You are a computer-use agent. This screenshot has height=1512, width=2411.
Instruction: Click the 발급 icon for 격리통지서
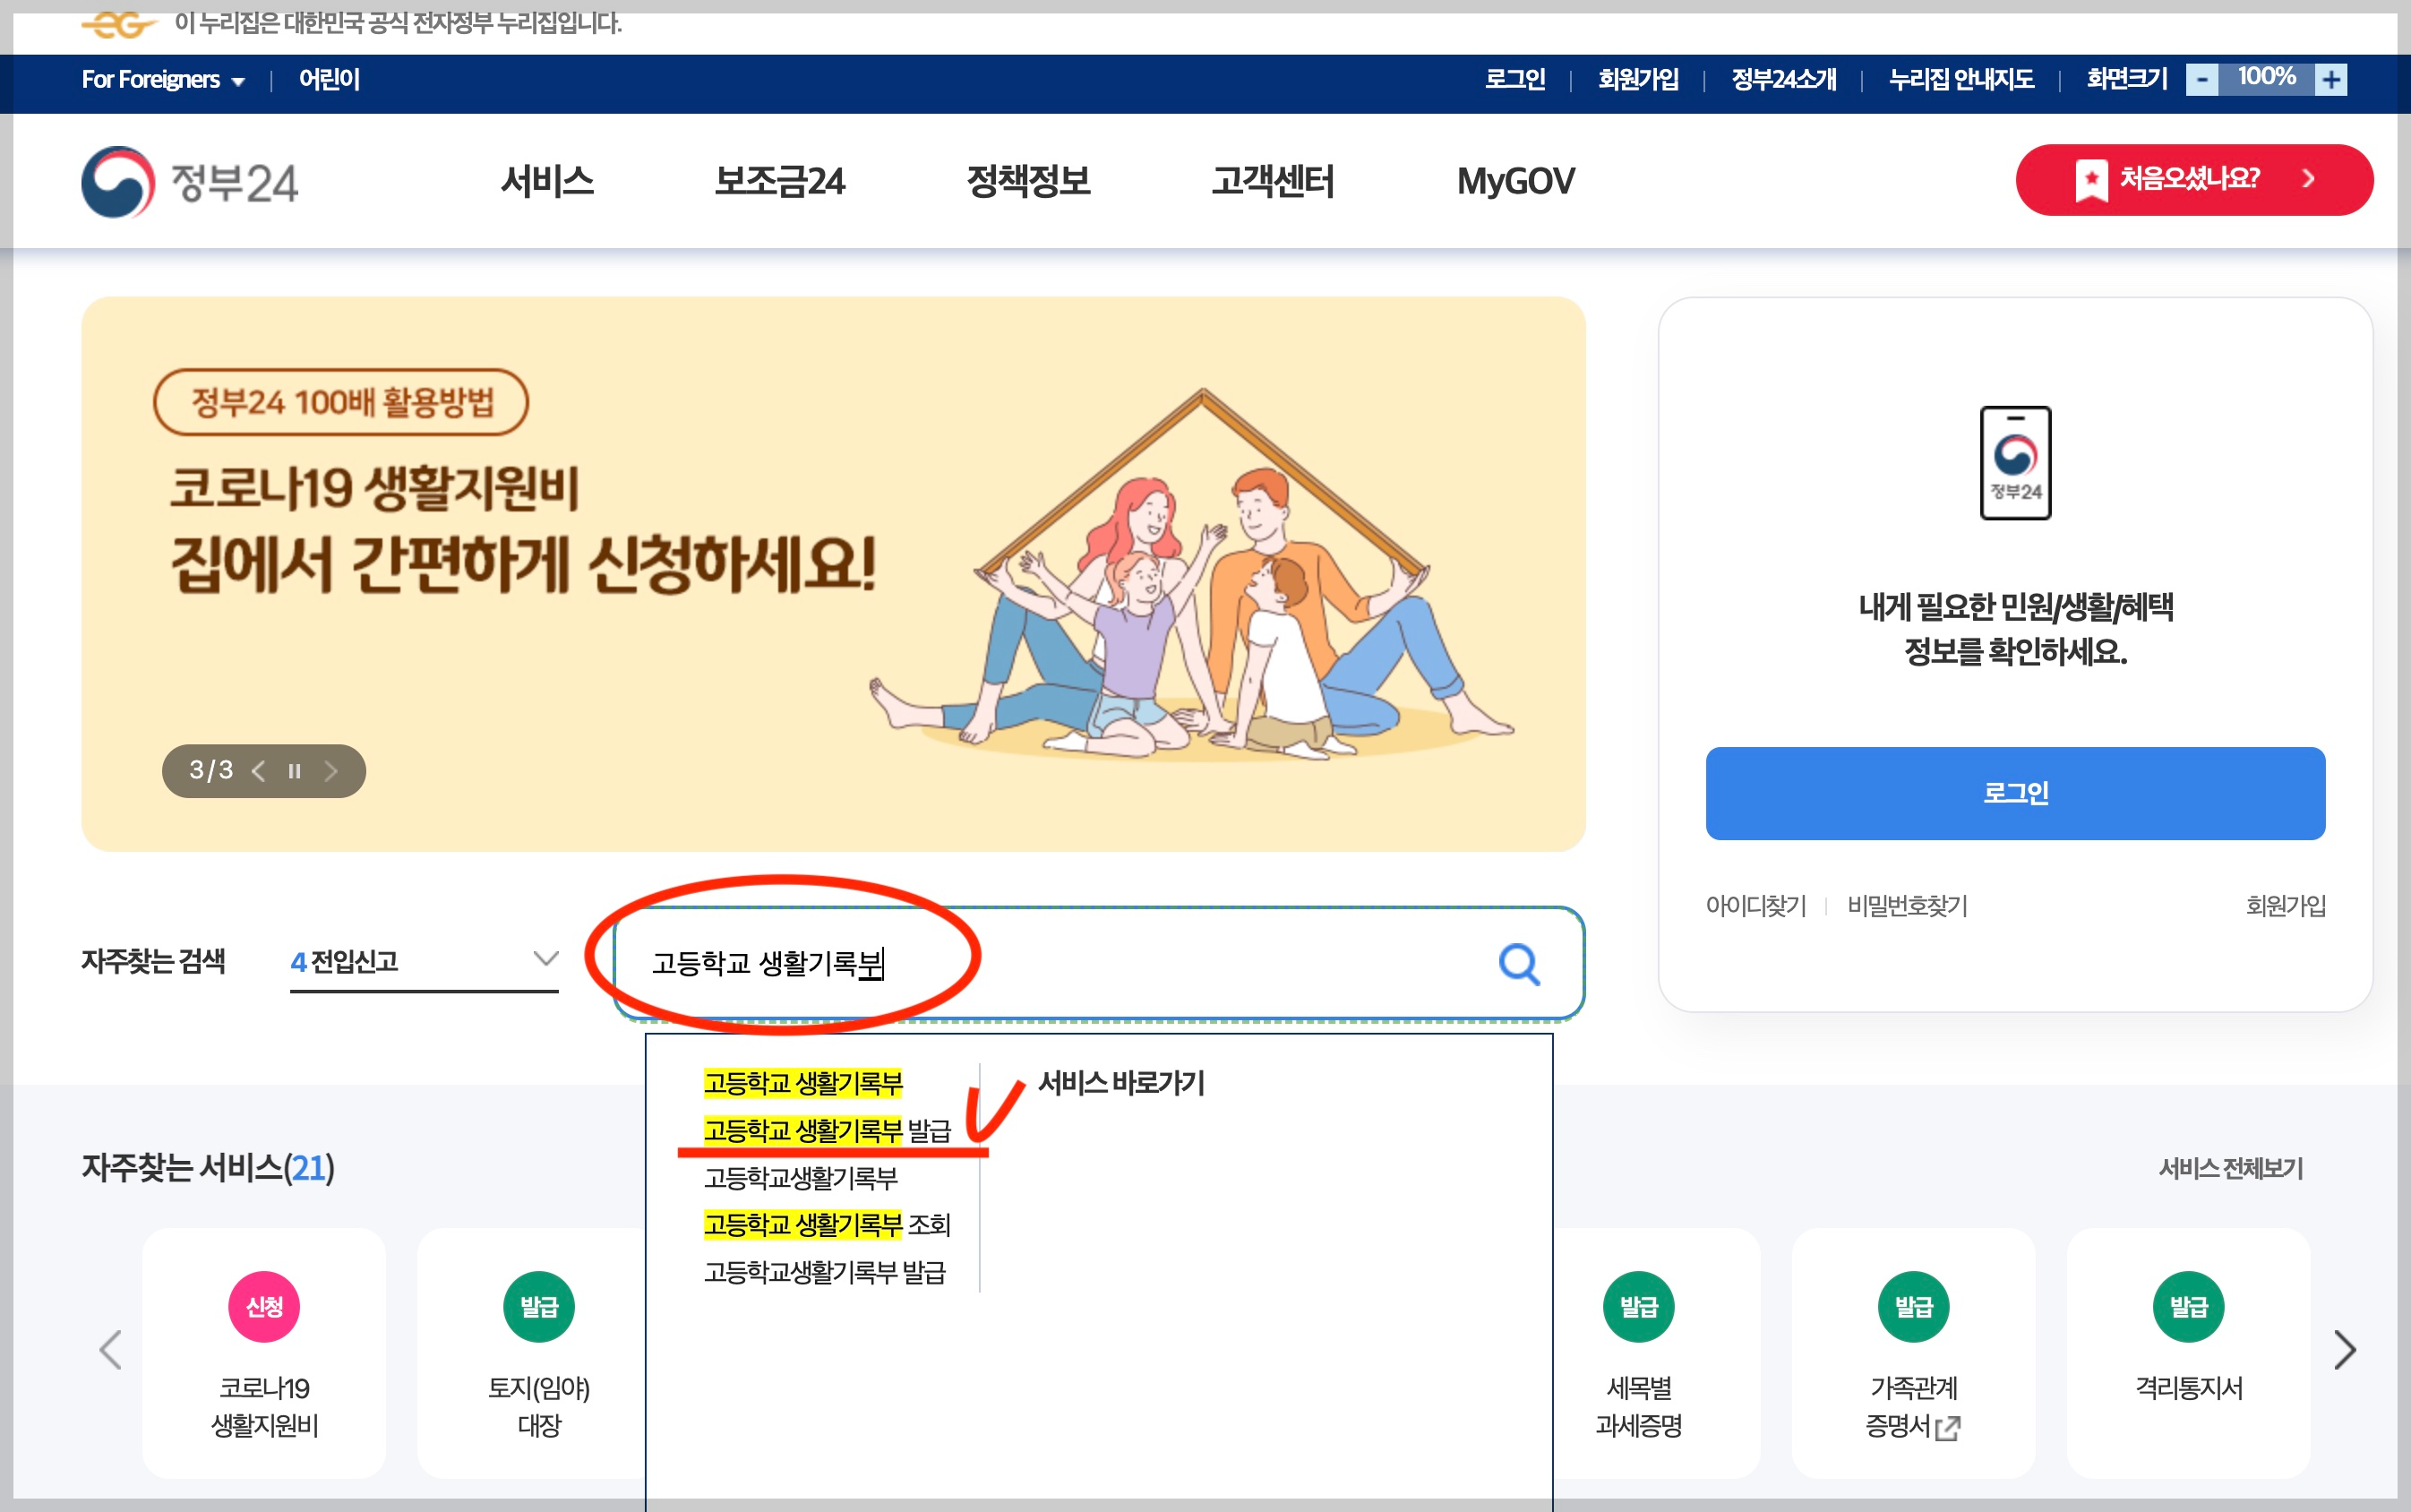tap(2188, 1306)
